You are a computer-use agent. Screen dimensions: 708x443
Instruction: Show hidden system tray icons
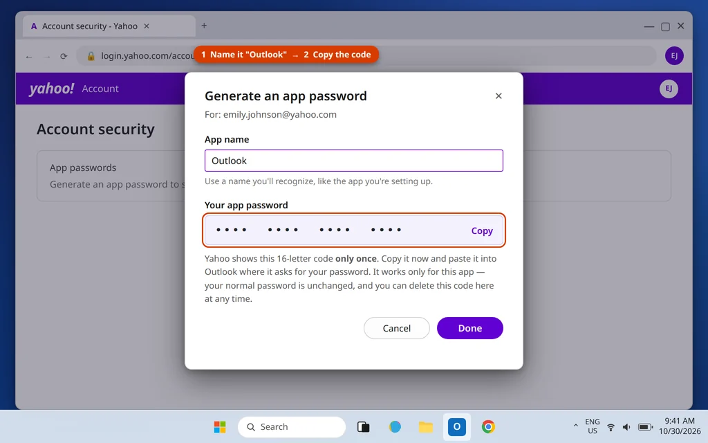575,426
